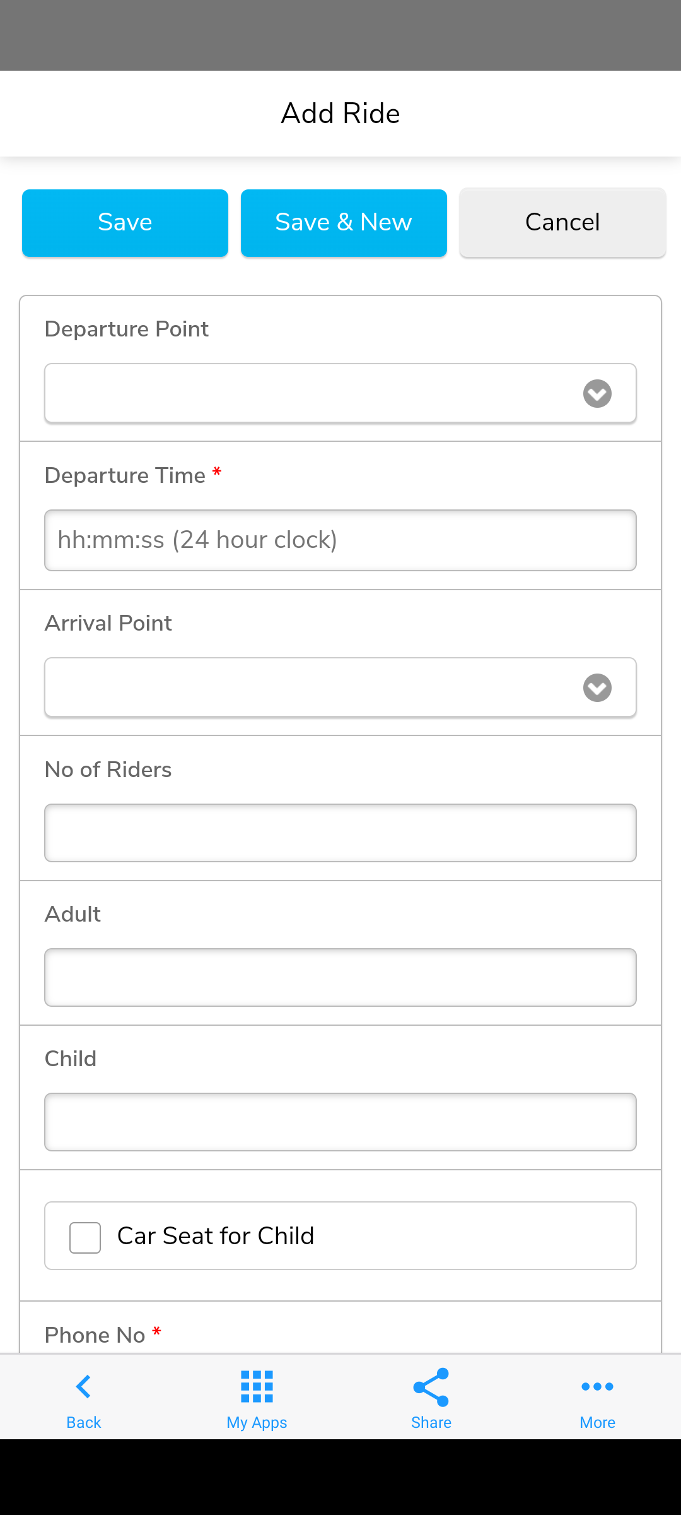Click the Departure Point chevron icon
Screen dimensions: 681x1515
[597, 394]
